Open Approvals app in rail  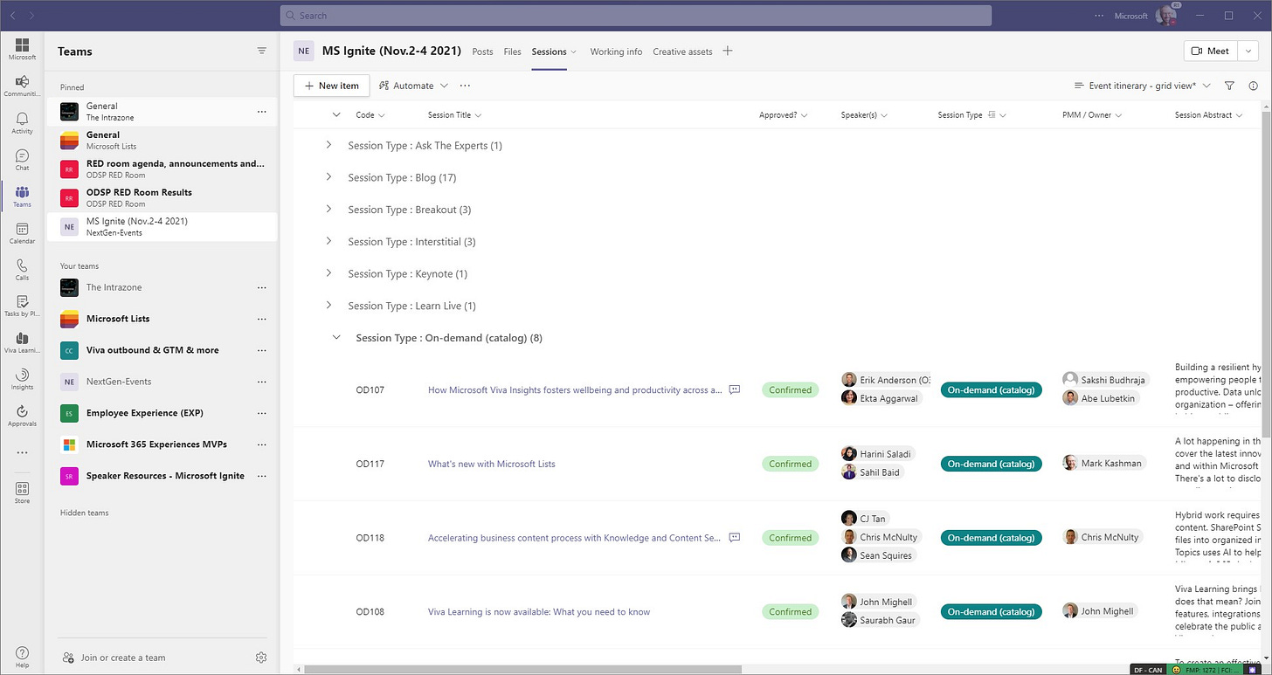tap(22, 416)
